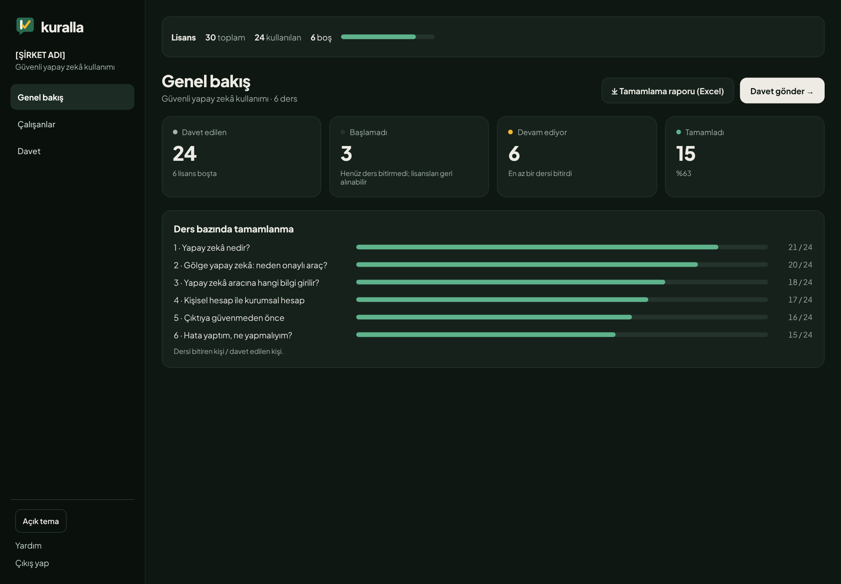Click lesson '4 · Kişisel hesap ile kurumsal hesap'
841x584 pixels.
[x=239, y=300]
